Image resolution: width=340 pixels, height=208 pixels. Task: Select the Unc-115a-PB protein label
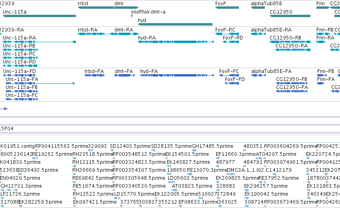pos(22,87)
